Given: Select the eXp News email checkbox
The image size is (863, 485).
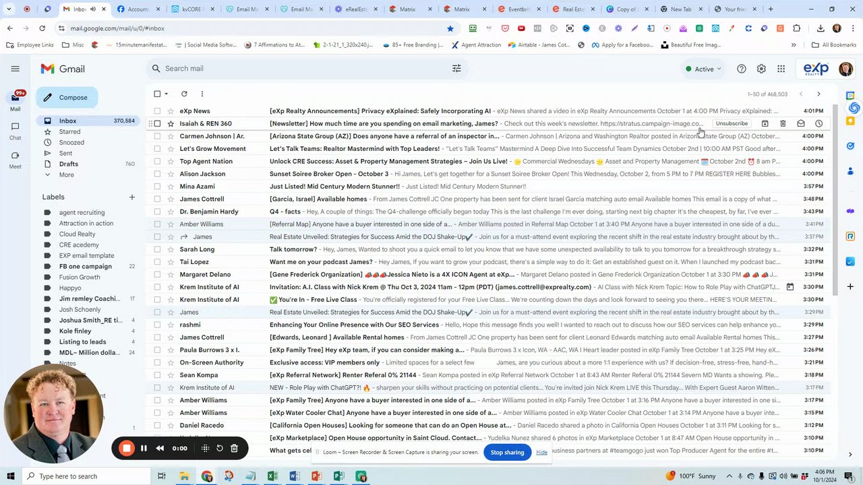Looking at the screenshot, I should 157,111.
